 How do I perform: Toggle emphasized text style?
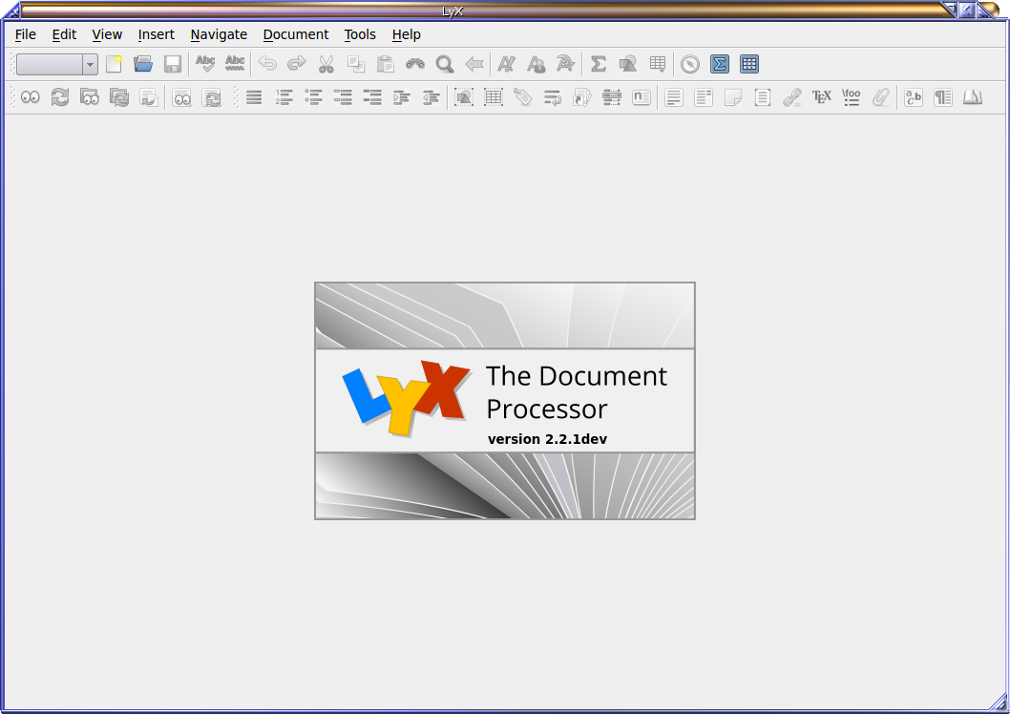pyautogui.click(x=507, y=64)
